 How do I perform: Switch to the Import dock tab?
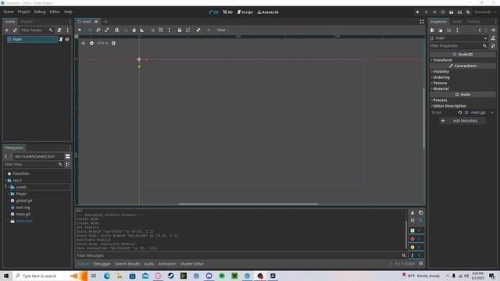coord(27,22)
